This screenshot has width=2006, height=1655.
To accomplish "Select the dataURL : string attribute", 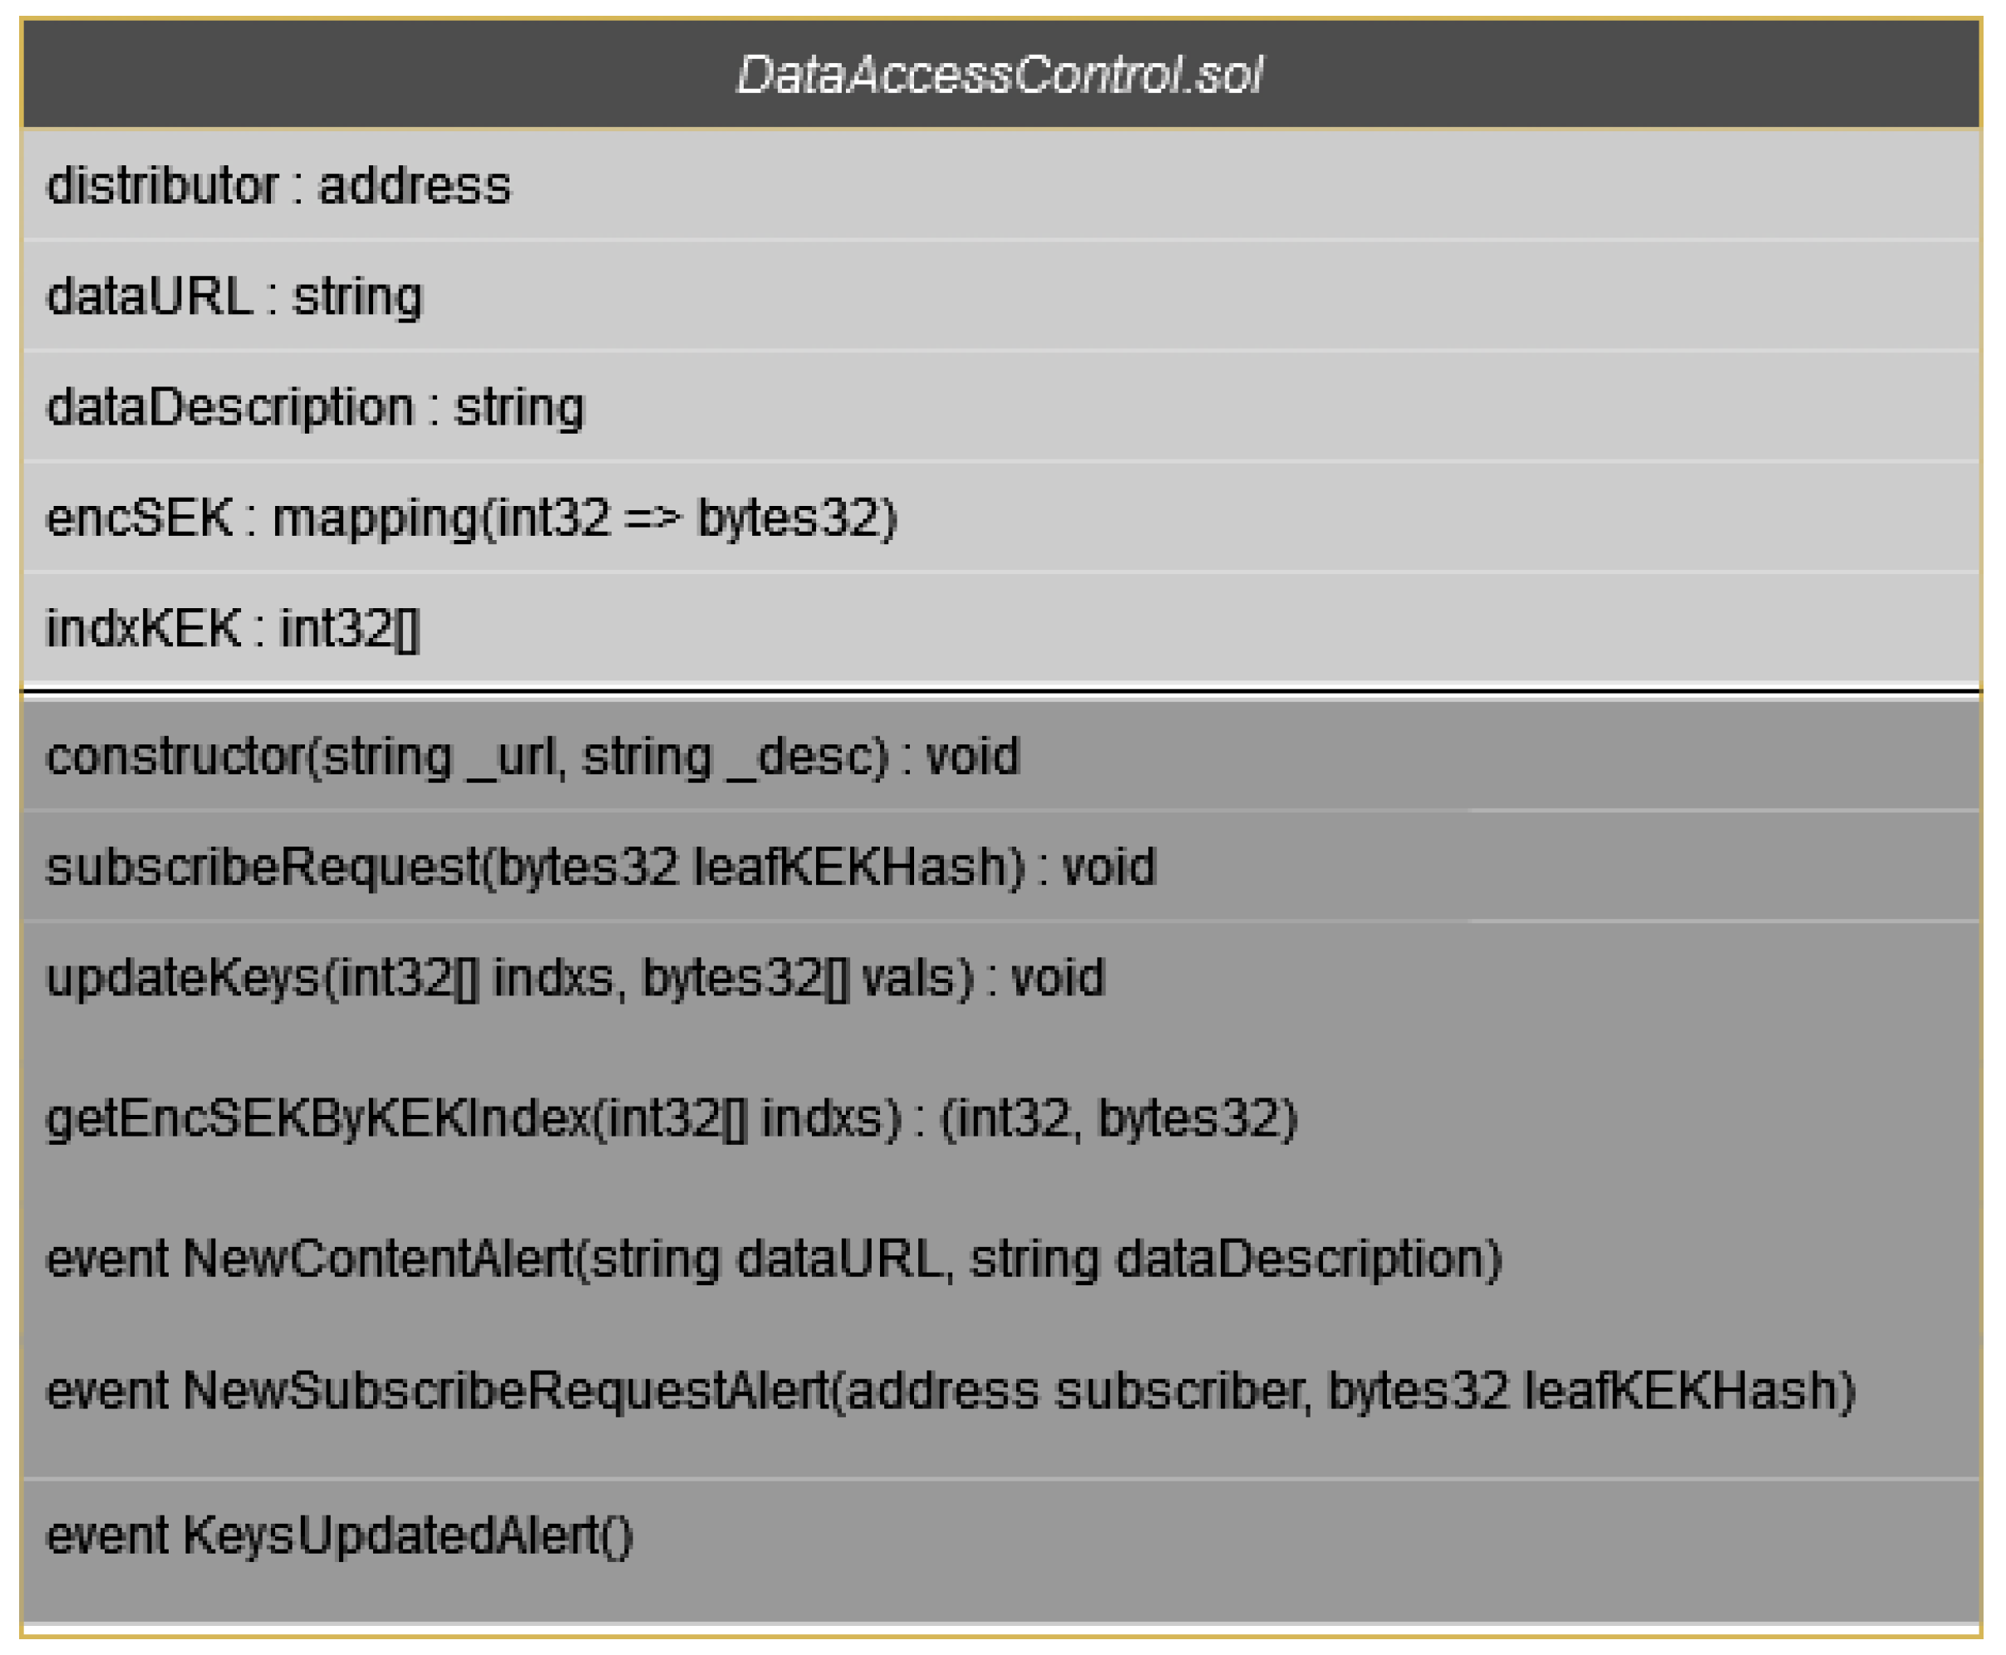I will 234,297.
